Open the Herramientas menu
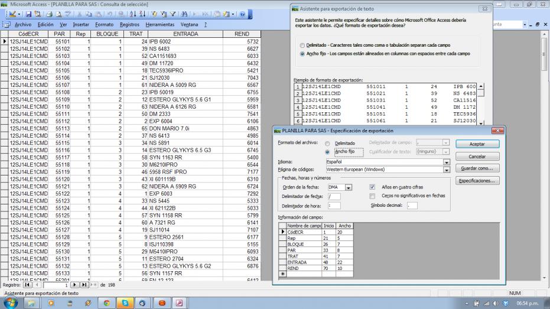 [x=160, y=25]
